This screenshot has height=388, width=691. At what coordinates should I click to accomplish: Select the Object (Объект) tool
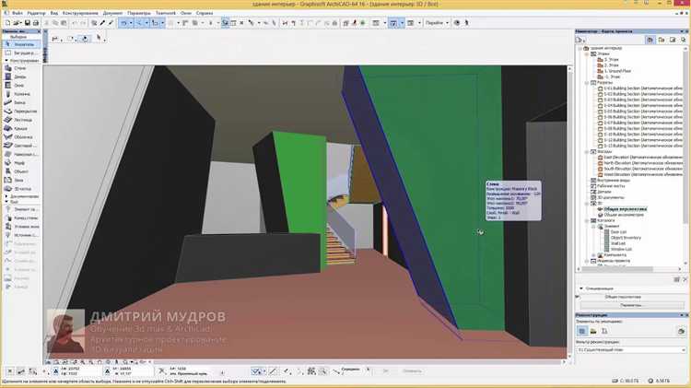20,171
